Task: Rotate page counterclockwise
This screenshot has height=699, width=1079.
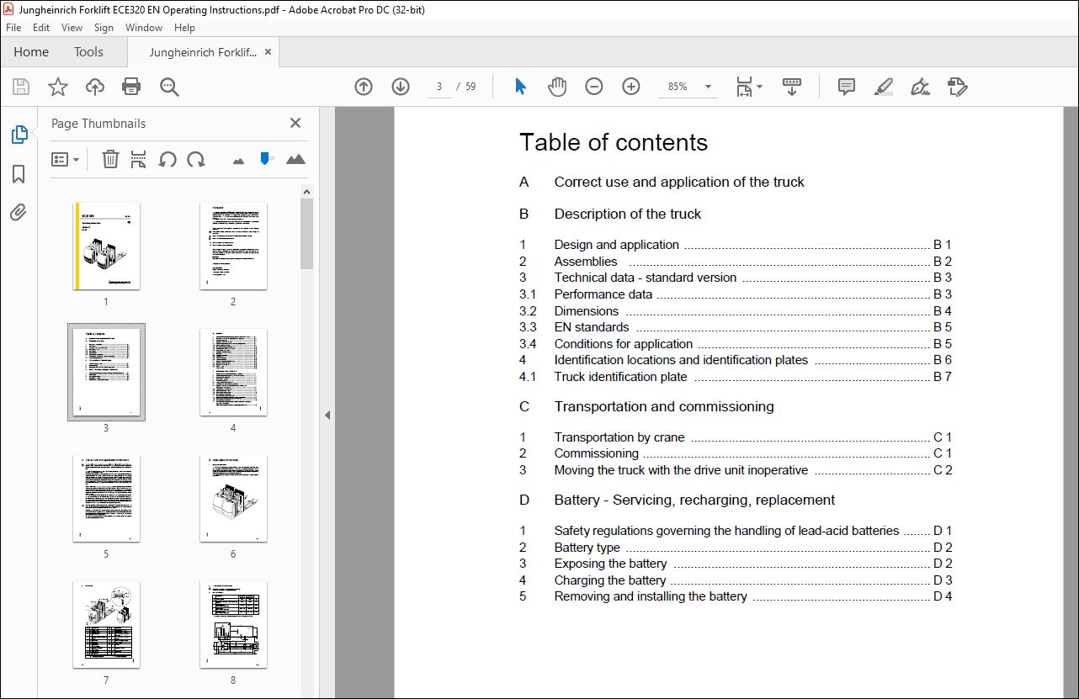Action: click(167, 159)
